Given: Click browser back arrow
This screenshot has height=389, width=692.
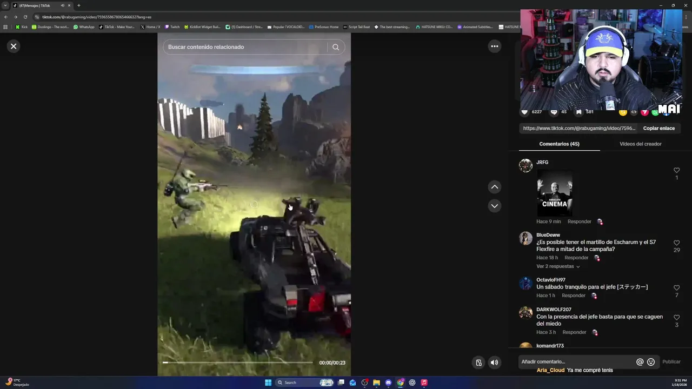Looking at the screenshot, I should [6, 17].
